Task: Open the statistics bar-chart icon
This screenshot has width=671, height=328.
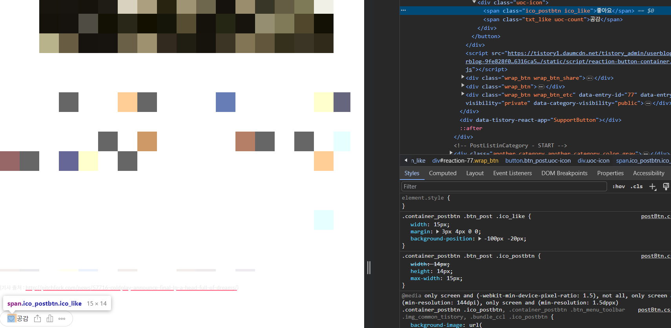Action: click(x=50, y=319)
